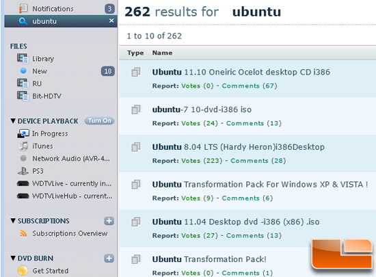Viewport: 376px width, 277px height.
Task: Open Ubuntu 11.04 Desktop dvd -i386 result
Action: pos(236,222)
